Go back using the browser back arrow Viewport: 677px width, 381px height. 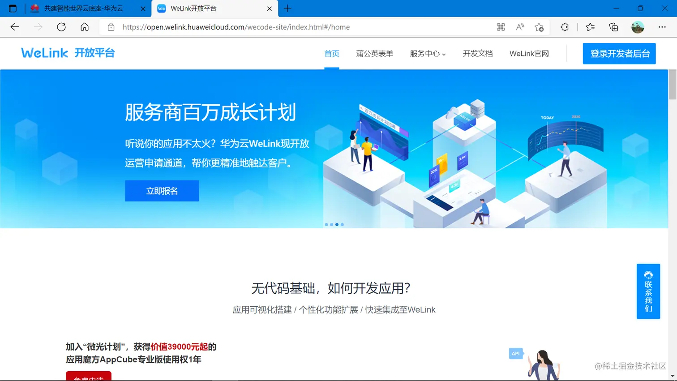click(15, 27)
